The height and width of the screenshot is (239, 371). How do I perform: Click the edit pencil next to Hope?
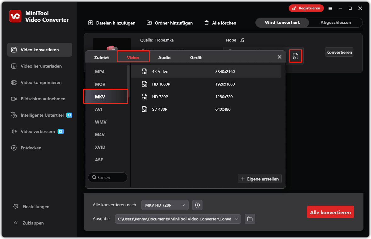[x=242, y=40]
